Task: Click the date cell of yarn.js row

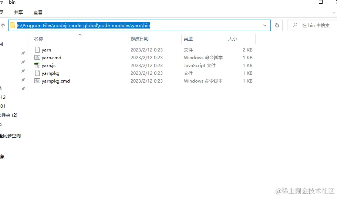Action: [146, 66]
